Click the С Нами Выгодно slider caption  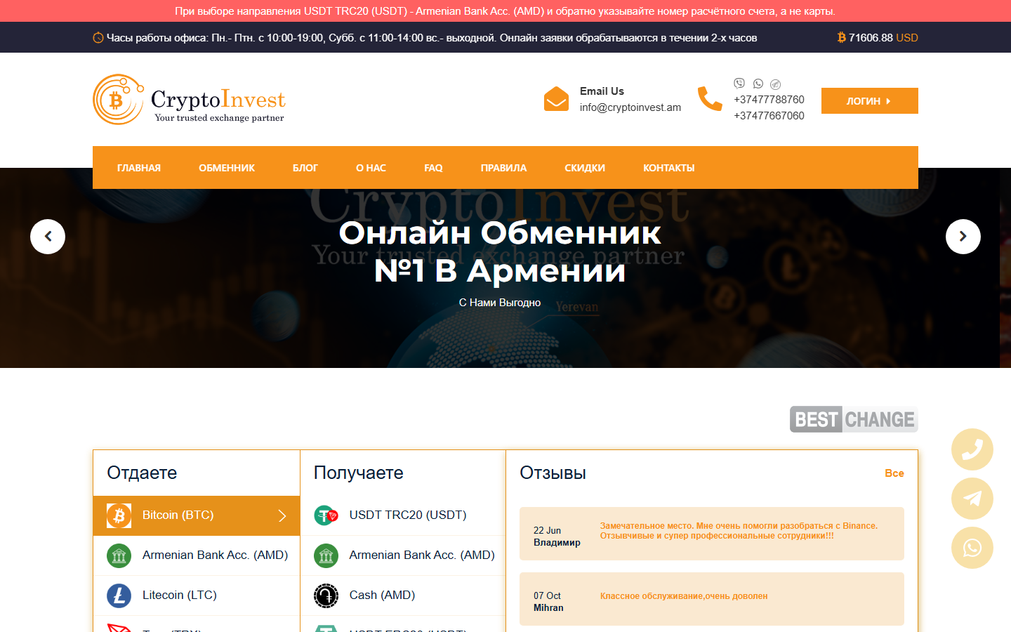(500, 303)
